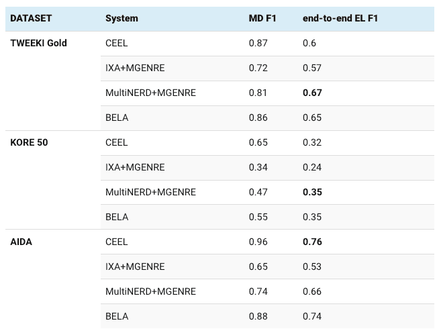Viewport: 439px width, 333px height.
Task: Click the end-to-end EL F1 header
Action: pyautogui.click(x=340, y=18)
